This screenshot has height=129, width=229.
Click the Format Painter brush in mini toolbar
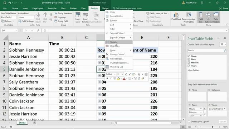point(143,78)
